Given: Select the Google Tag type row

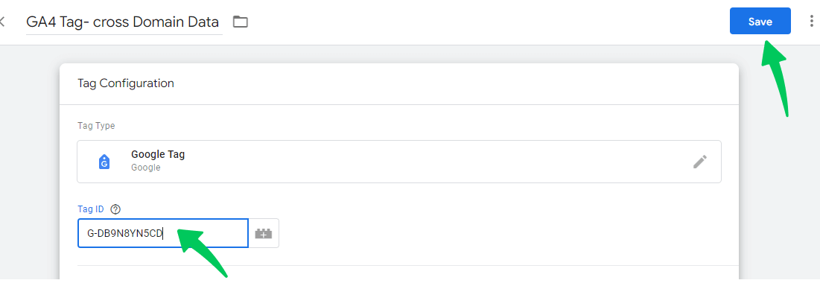Looking at the screenshot, I should (399, 162).
